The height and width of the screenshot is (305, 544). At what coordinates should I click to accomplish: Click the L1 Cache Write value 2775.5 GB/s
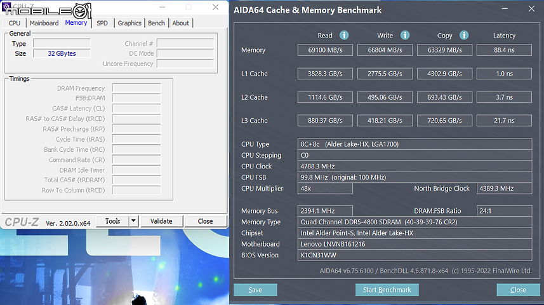[385, 74]
